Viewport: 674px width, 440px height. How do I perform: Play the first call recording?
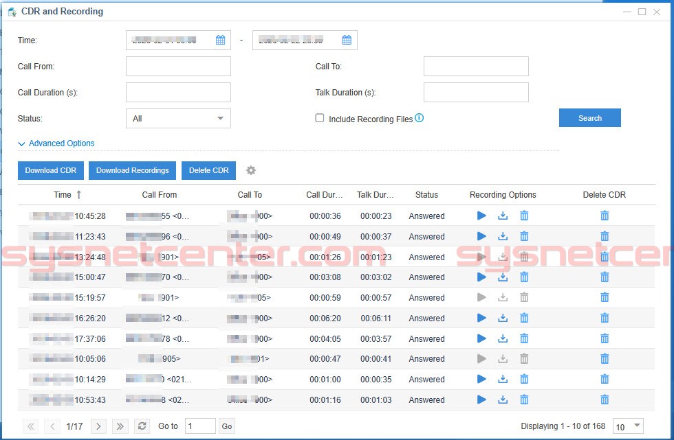coord(481,216)
